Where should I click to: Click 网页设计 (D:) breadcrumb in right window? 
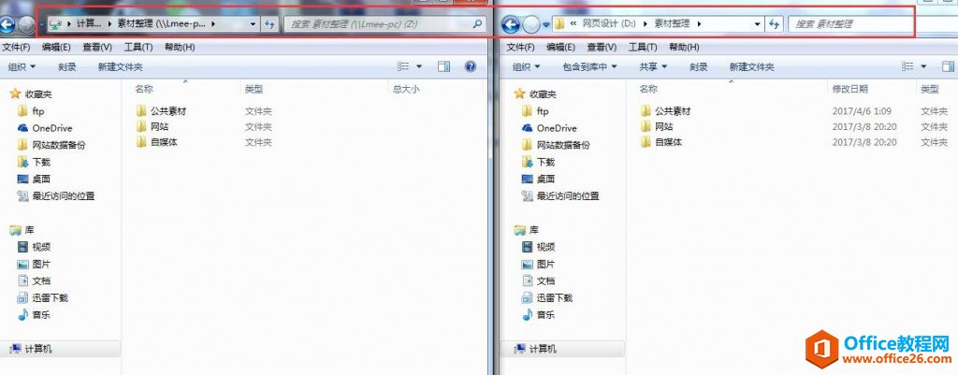(607, 24)
